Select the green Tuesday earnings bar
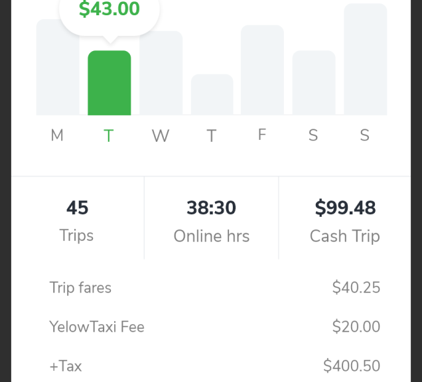 click(x=109, y=83)
